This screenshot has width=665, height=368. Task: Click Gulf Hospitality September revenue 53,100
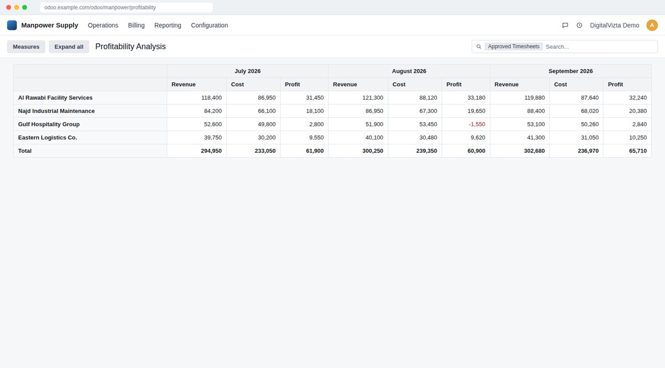pos(520,124)
